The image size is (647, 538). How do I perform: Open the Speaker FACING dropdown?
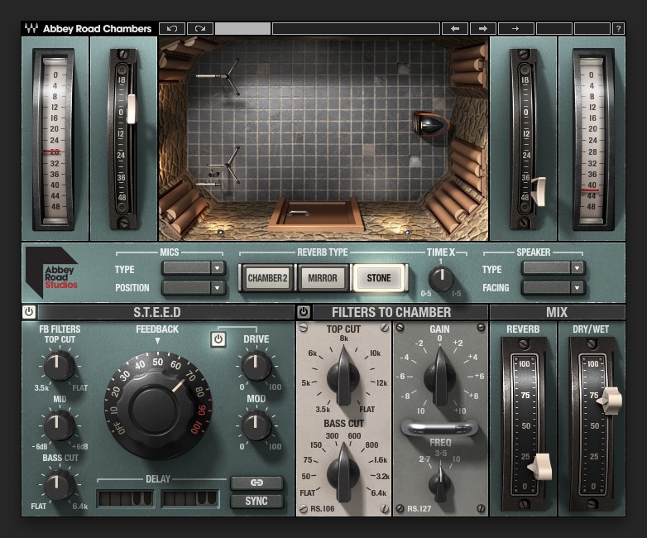(553, 287)
